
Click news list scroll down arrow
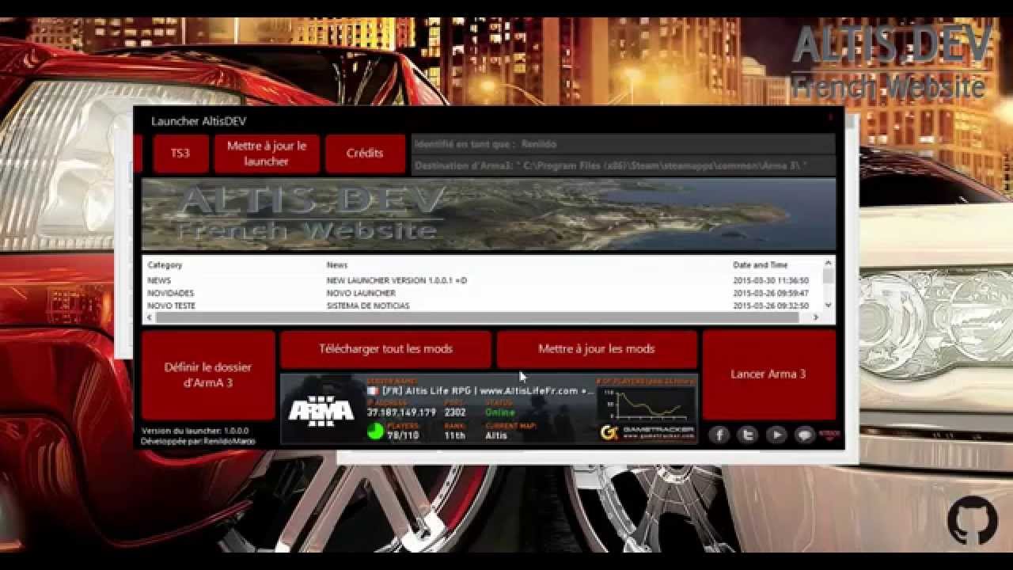829,305
